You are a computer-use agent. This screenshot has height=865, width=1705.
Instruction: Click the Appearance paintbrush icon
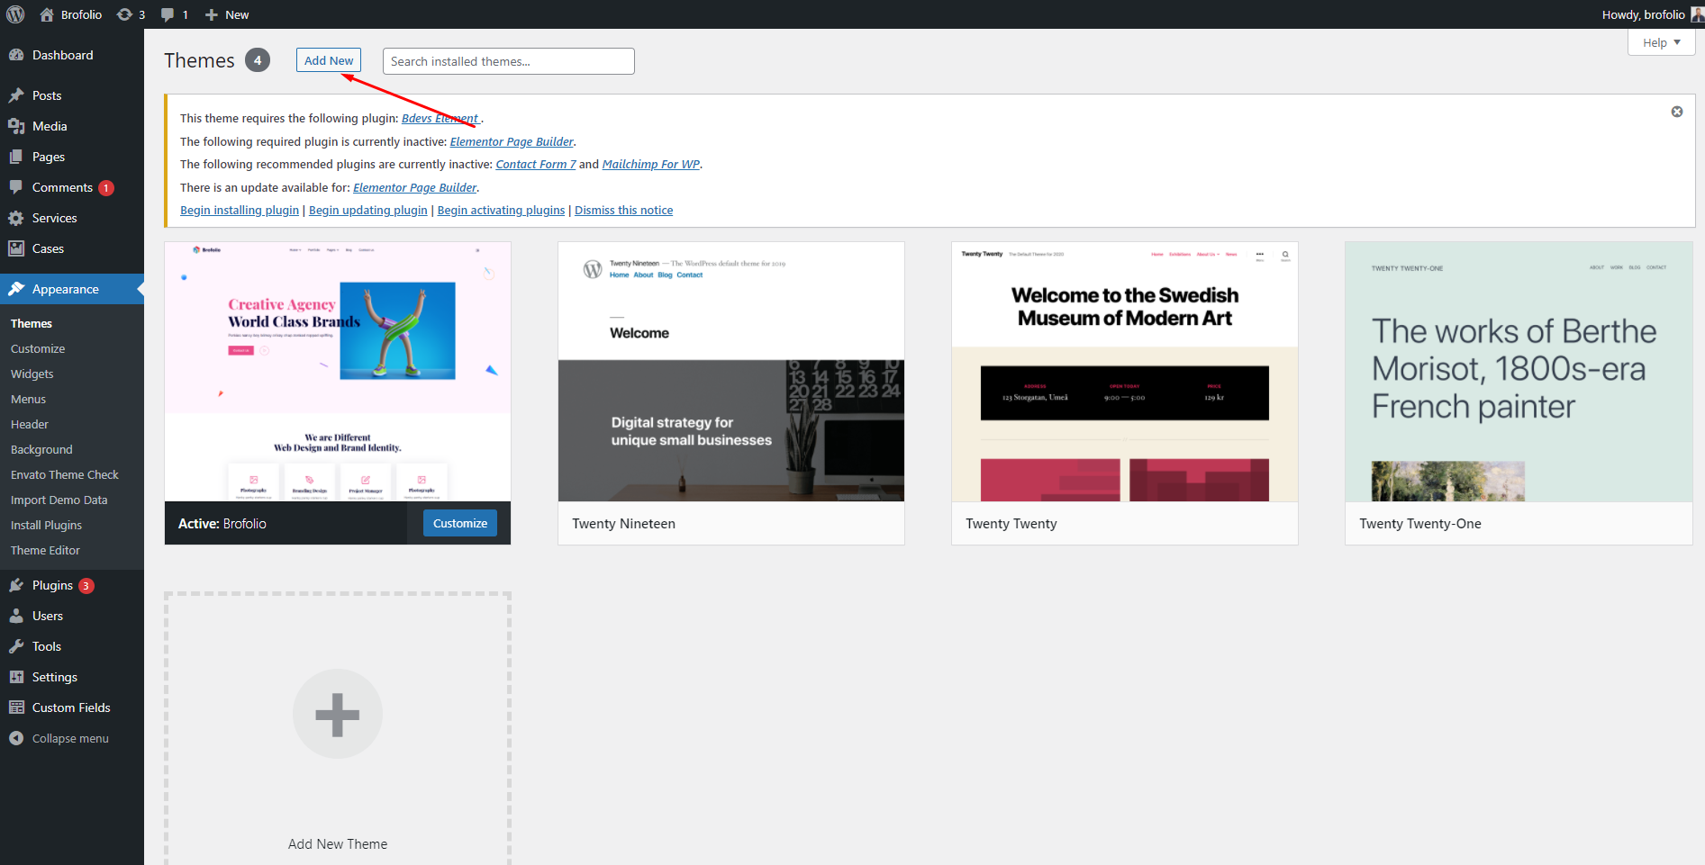(x=16, y=289)
